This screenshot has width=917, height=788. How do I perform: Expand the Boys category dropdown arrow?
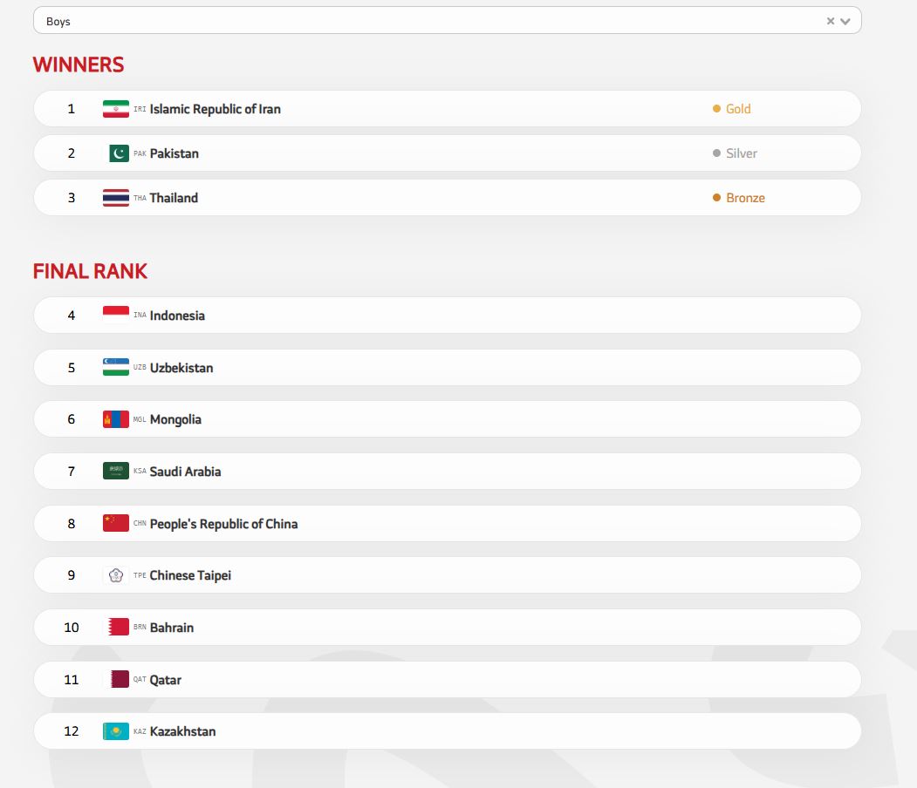(845, 21)
